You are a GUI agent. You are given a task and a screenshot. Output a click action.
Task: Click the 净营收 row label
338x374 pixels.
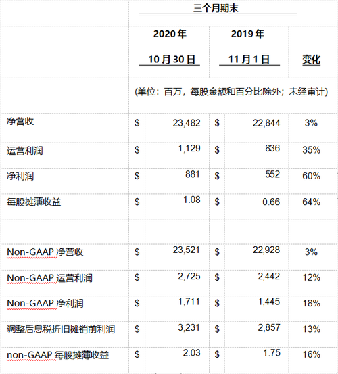(x=20, y=121)
